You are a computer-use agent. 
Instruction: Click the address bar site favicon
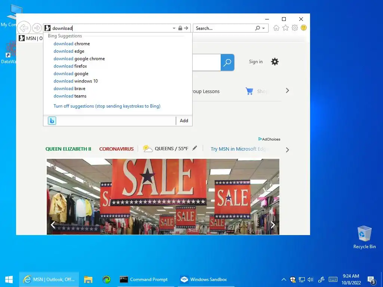48,28
